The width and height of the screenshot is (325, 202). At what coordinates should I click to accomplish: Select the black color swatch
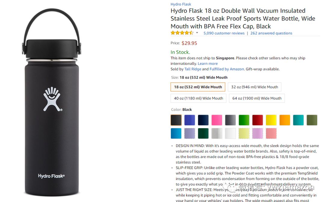pos(176,120)
